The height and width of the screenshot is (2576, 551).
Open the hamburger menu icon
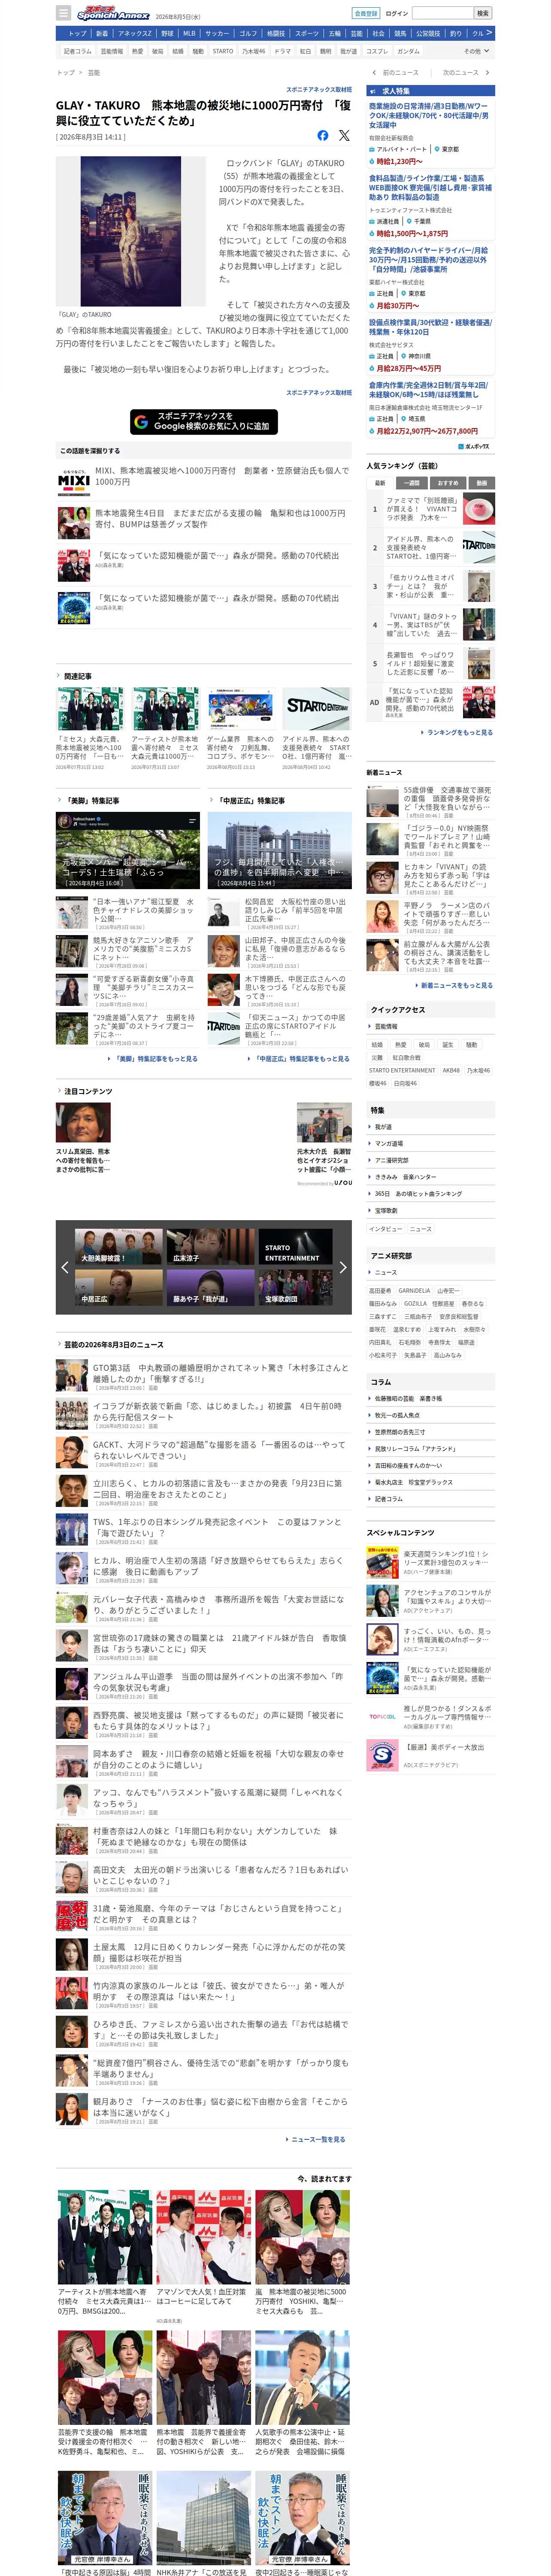[64, 13]
